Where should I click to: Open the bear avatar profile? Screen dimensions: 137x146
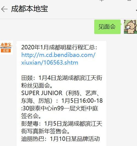coord(130,27)
